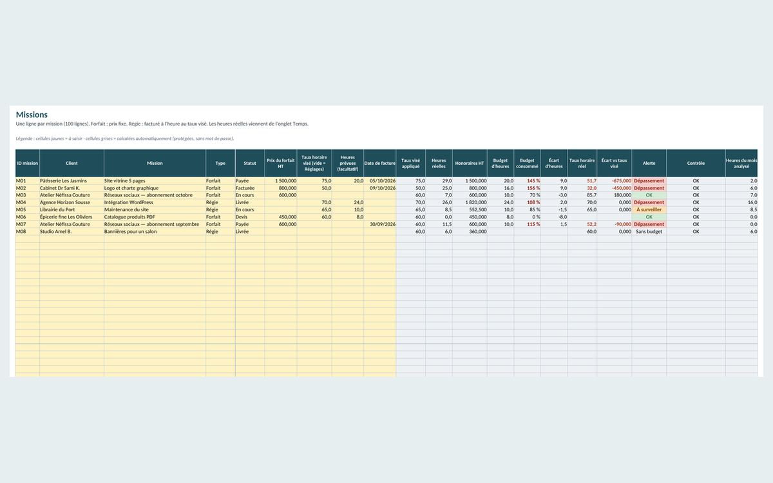Select the 'Prix du forfait HT' header
The image size is (773, 483).
coord(281,164)
